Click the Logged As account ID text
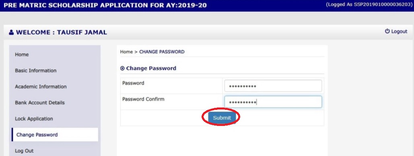 (x=369, y=5)
